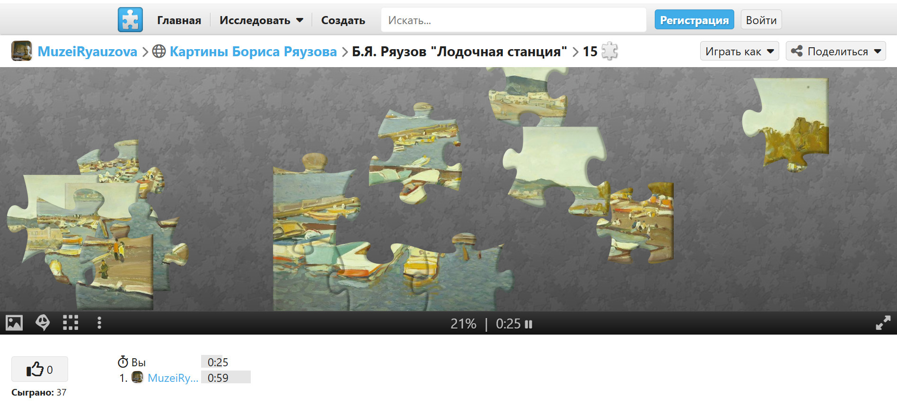Image resolution: width=897 pixels, height=414 pixels.
Task: Click the Войти login button
Action: tap(761, 20)
